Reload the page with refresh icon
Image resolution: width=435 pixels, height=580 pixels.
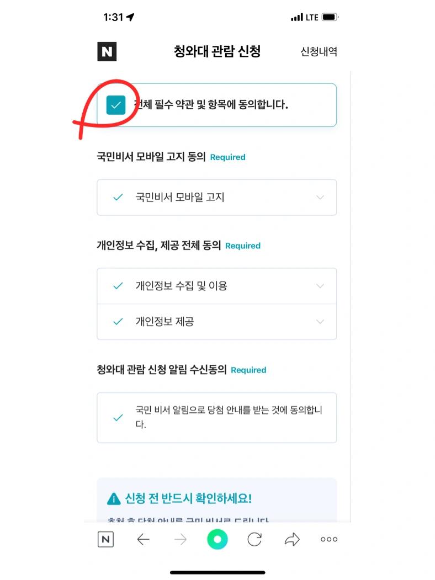pyautogui.click(x=254, y=539)
